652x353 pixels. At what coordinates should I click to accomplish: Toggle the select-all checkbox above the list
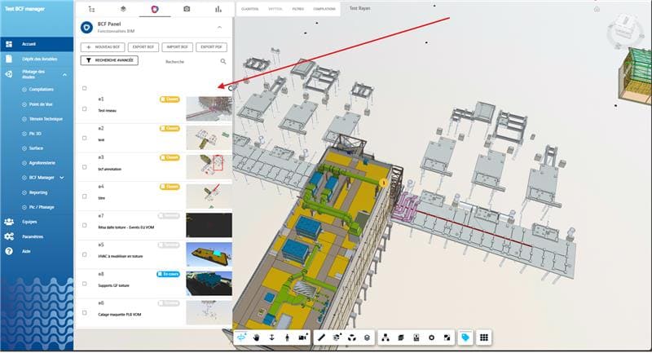(85, 88)
